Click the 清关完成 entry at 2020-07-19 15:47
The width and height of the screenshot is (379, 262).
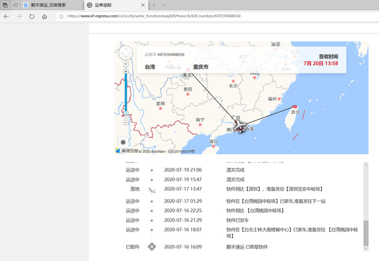click(x=235, y=180)
